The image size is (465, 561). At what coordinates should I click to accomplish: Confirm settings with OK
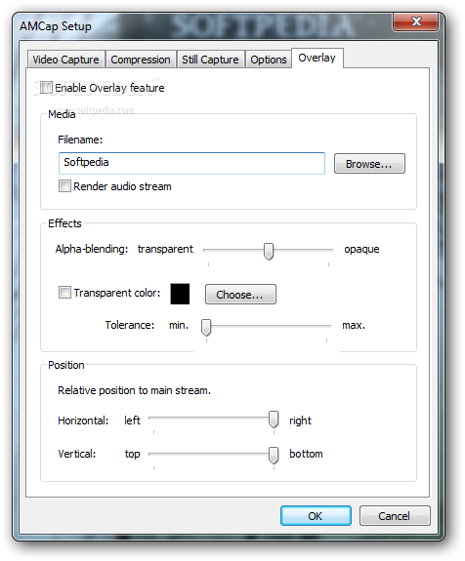pos(316,515)
